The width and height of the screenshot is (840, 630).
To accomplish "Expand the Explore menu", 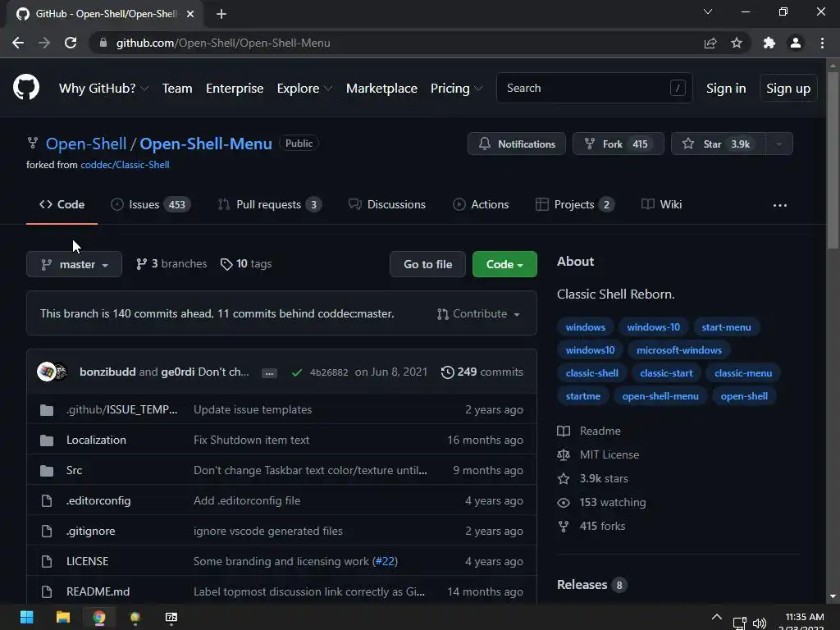I will tap(304, 89).
